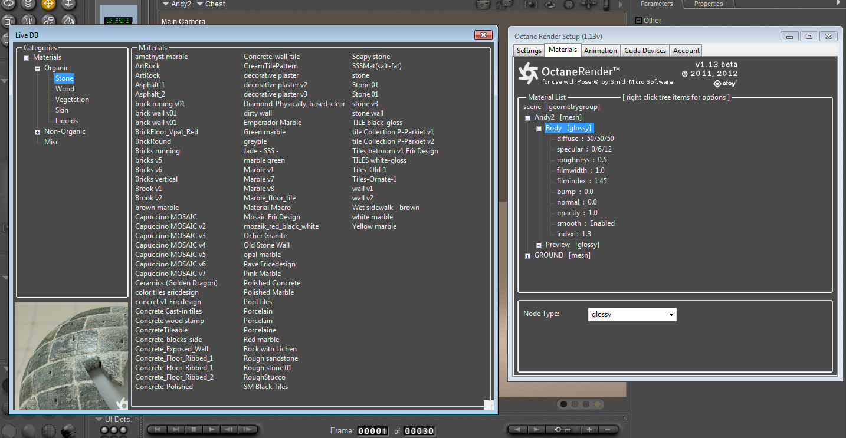Image resolution: width=846 pixels, height=438 pixels.
Task: Jump to the first frame
Action: tap(157, 430)
